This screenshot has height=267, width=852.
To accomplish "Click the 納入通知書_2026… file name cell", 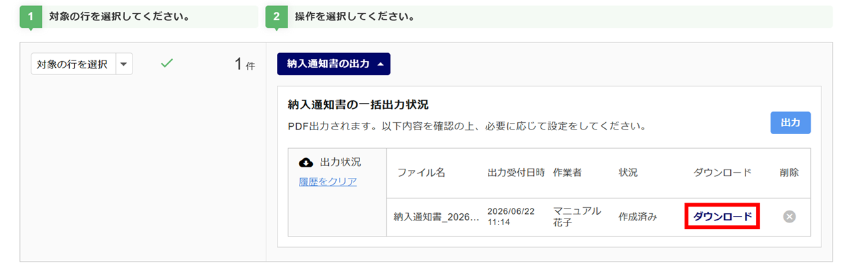I will [x=436, y=217].
